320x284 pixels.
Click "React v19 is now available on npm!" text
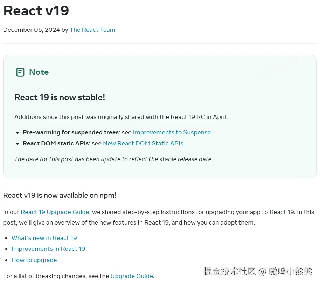pos(60,195)
